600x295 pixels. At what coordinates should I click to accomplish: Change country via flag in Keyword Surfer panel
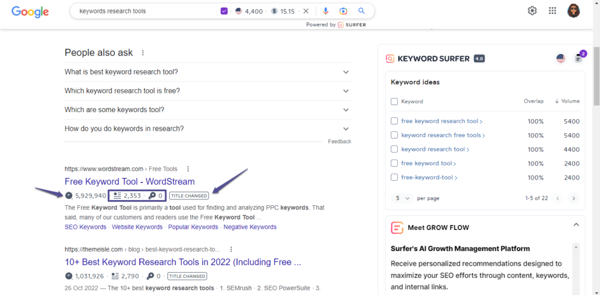pyautogui.click(x=561, y=59)
